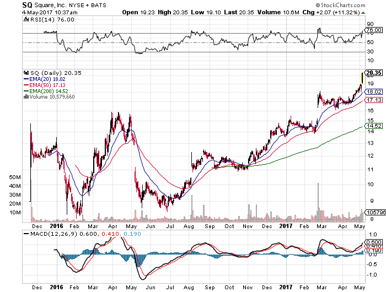Click the 2017 label on price axis
The image size is (386, 292).
pos(286,226)
